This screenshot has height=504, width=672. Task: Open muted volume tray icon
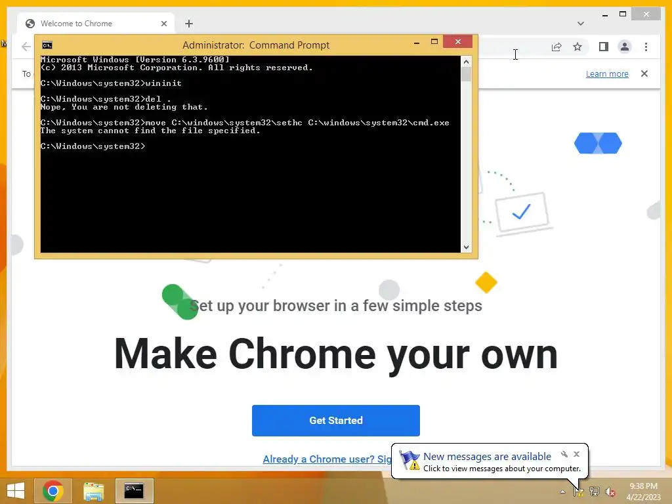click(610, 492)
